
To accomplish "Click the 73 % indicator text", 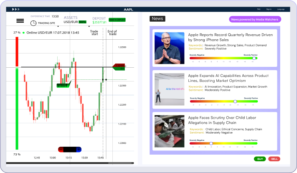I will 17,155.
